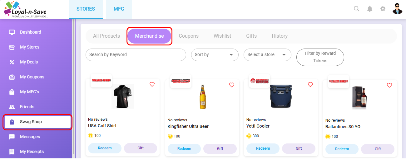The height and width of the screenshot is (159, 406).
Task: Click Filter by Reward Tokens button
Action: click(x=320, y=57)
